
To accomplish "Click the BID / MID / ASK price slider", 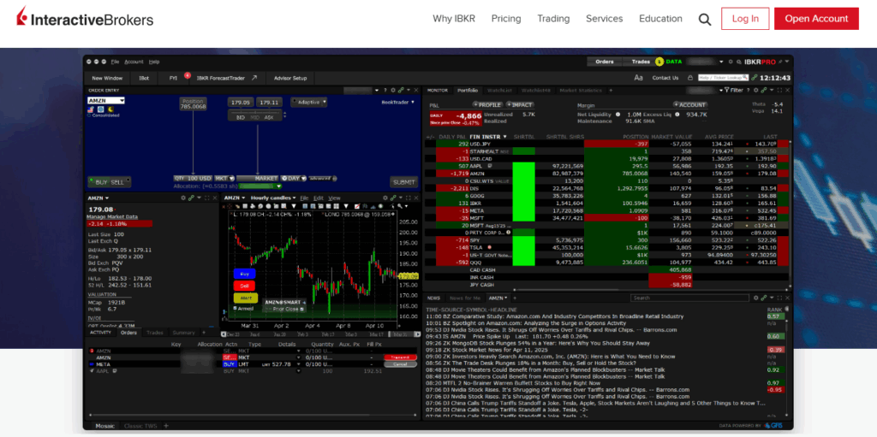I will pyautogui.click(x=254, y=115).
